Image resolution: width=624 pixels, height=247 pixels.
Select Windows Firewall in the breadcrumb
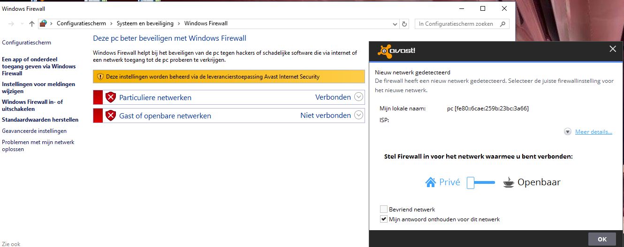tap(206, 23)
